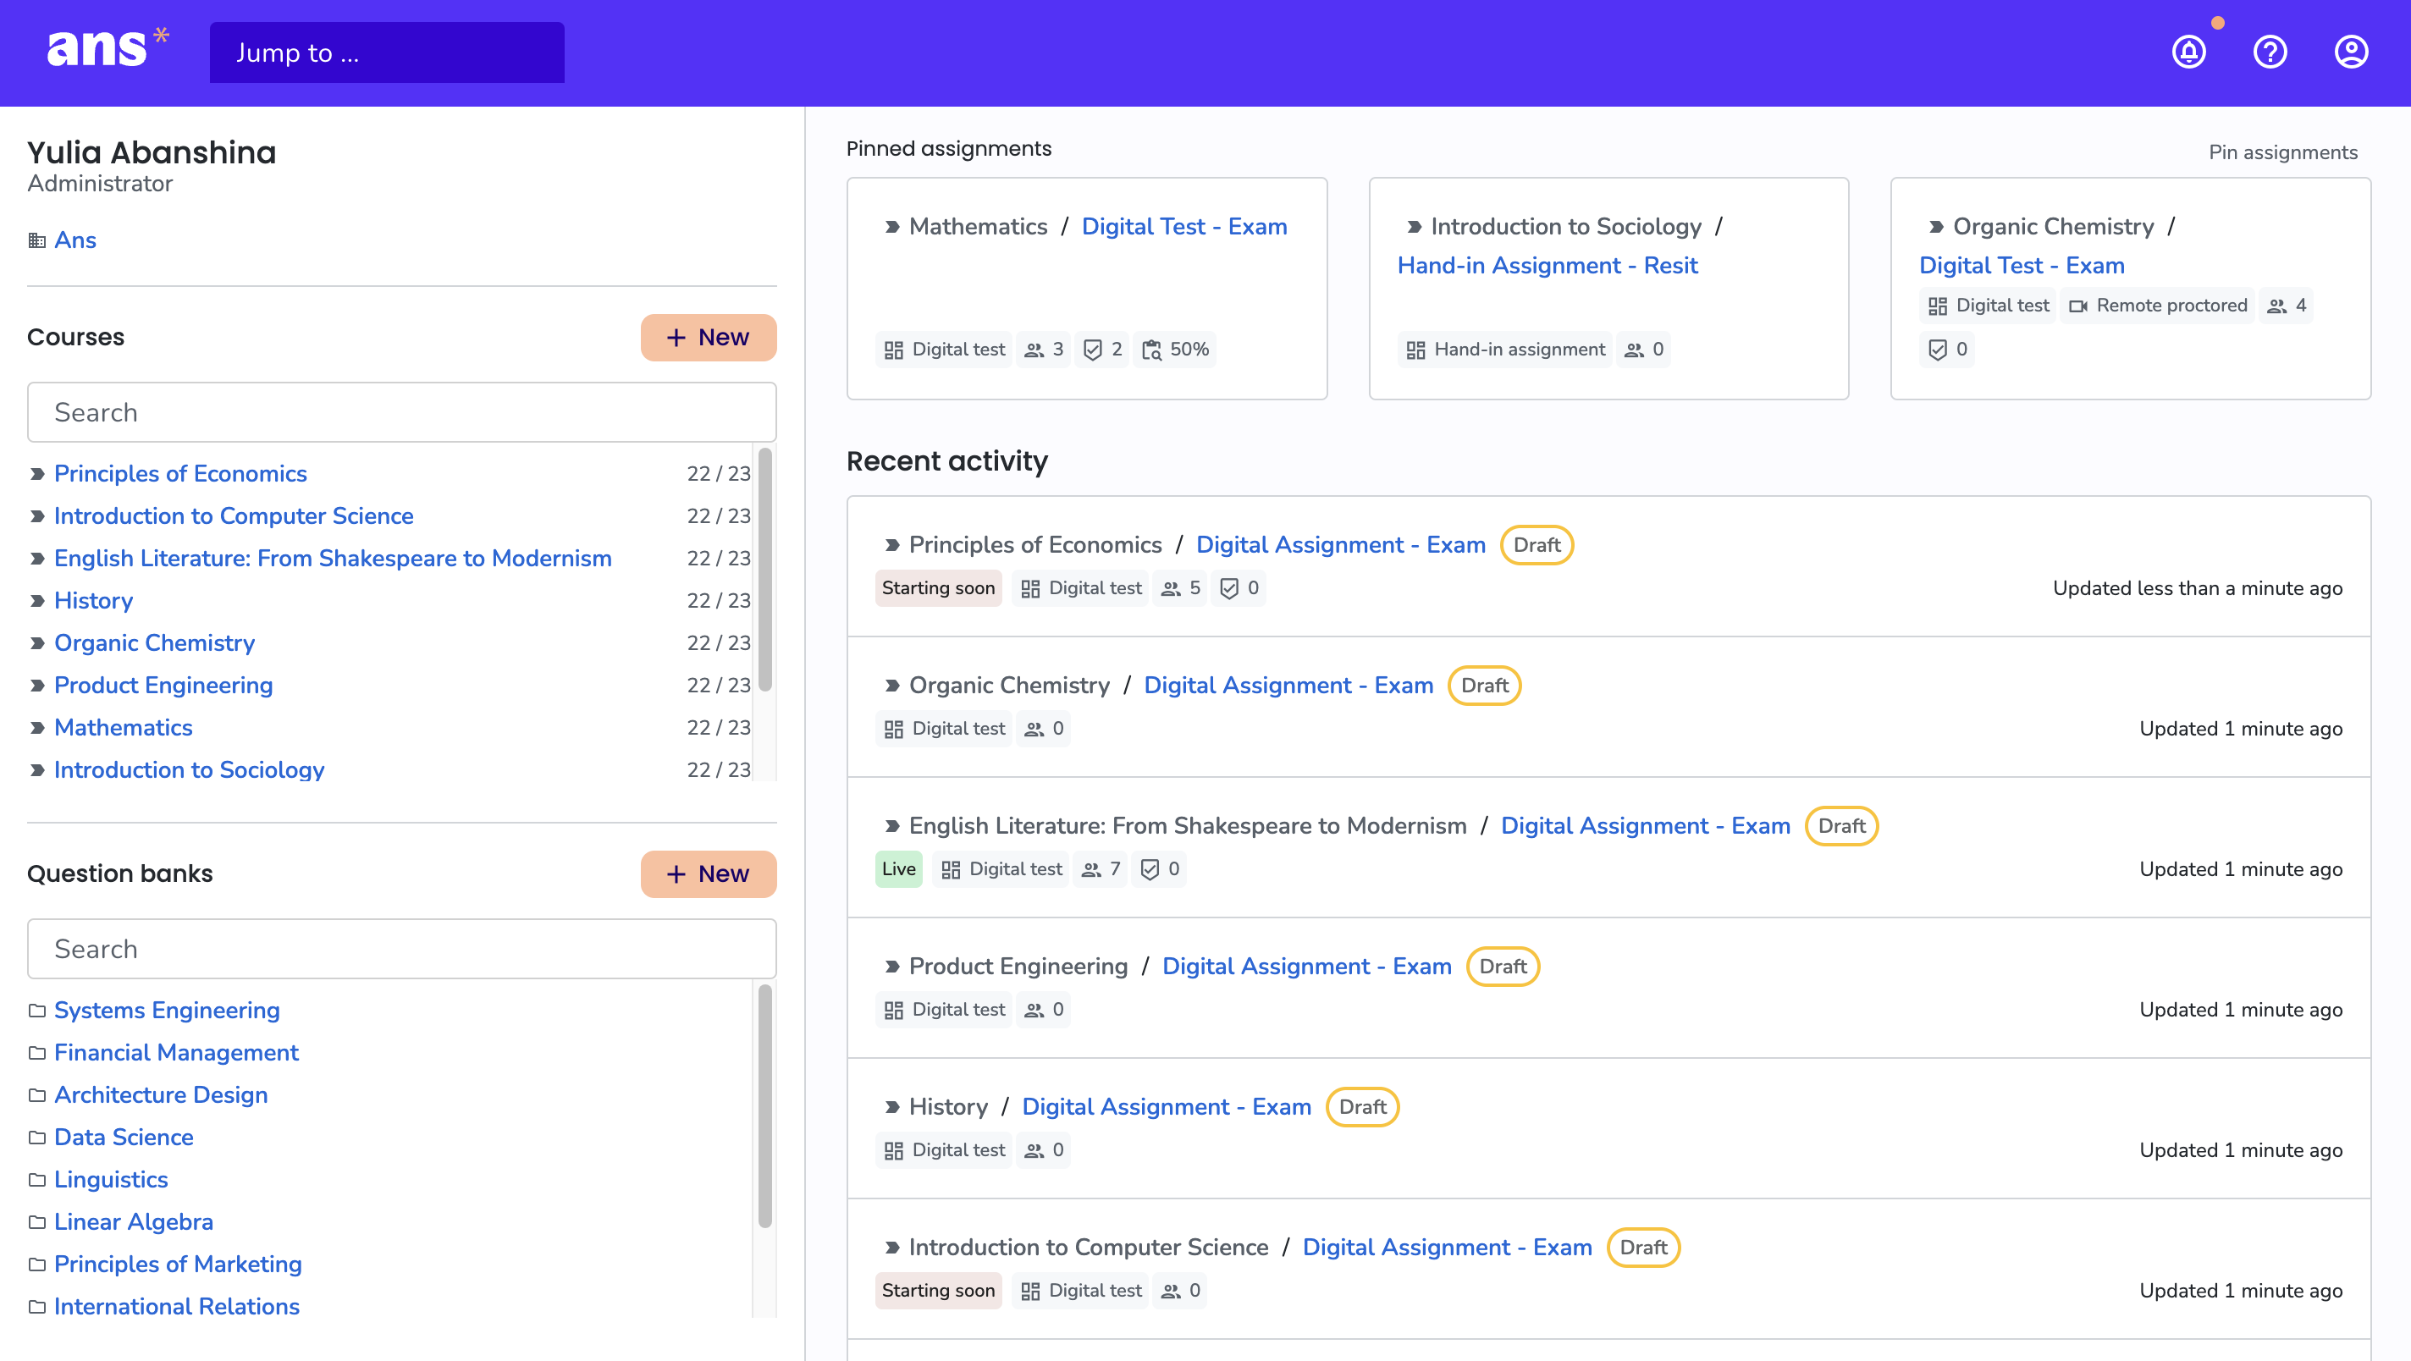Click the ans logo in header
The width and height of the screenshot is (2411, 1361).
pos(108,47)
